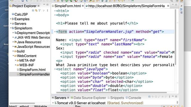Select Tomcat v9.0 Server at localhost

click(x=81, y=103)
